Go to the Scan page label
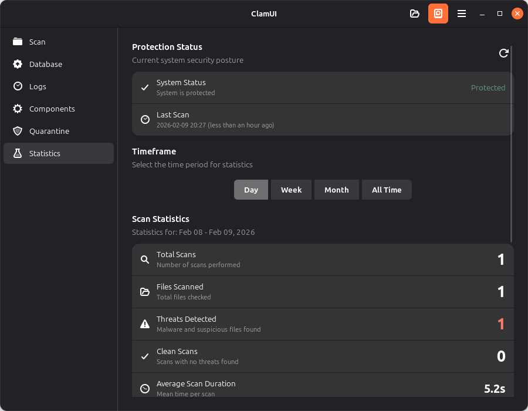Screen dimensions: 528x411 click(x=38, y=42)
